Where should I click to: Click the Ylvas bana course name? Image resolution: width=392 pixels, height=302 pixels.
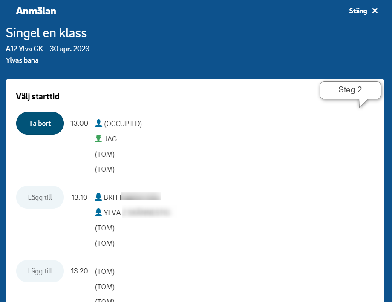pos(22,60)
